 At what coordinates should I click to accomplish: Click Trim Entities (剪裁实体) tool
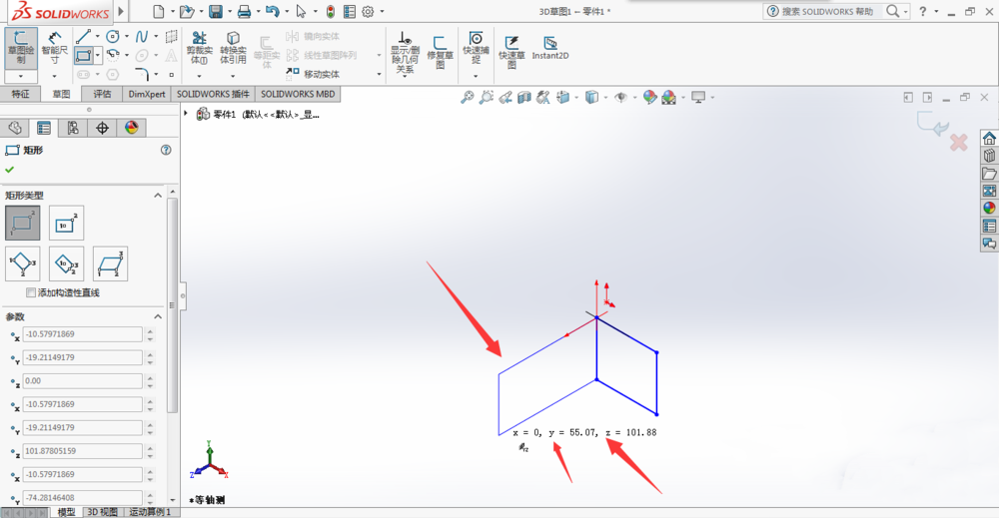[x=200, y=48]
